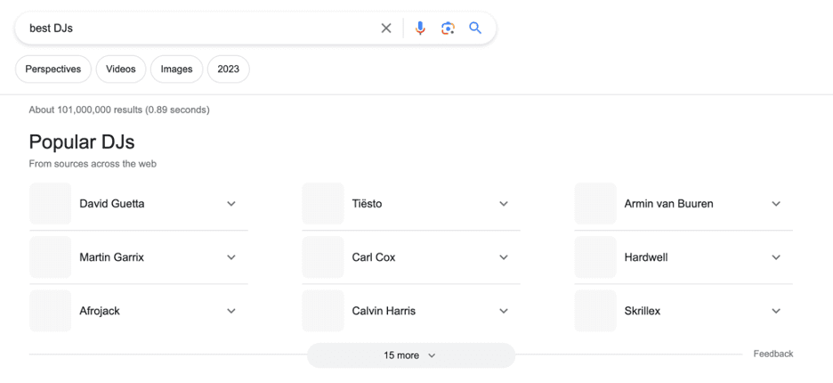Screen dimensions: 833x383
Task: Expand the Carl Cox entry chevron
Action: (x=504, y=257)
